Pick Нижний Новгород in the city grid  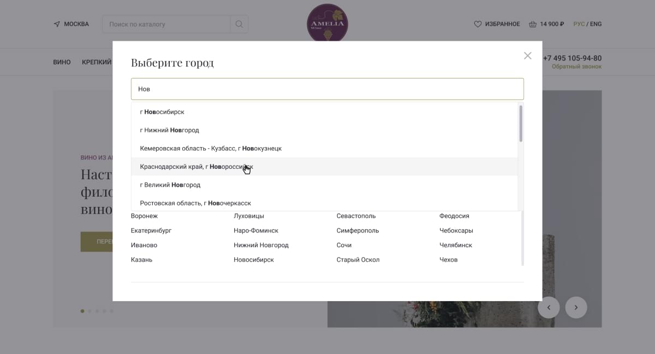261,245
